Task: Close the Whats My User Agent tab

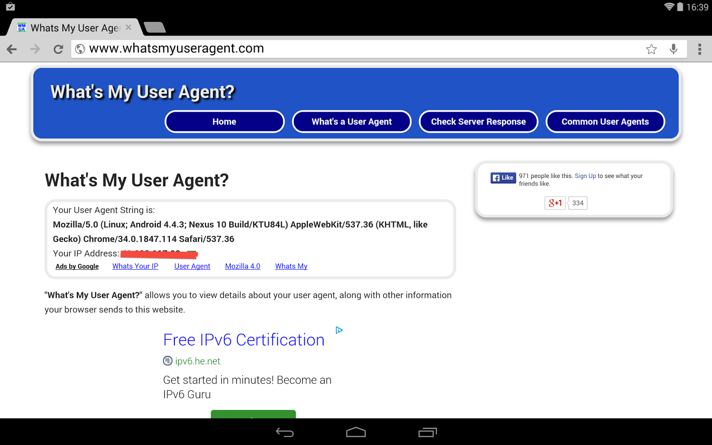Action: pyautogui.click(x=129, y=28)
